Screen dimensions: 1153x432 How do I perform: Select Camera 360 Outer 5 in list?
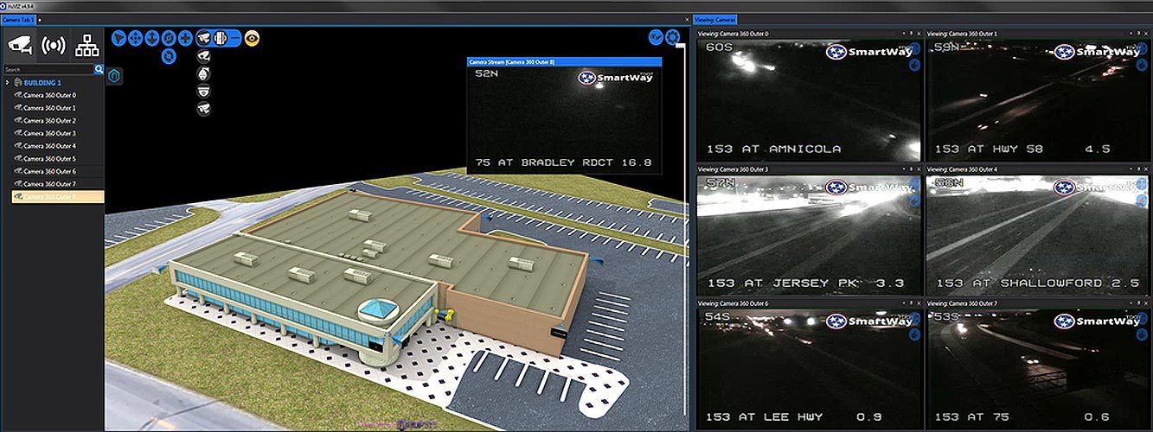tap(50, 159)
